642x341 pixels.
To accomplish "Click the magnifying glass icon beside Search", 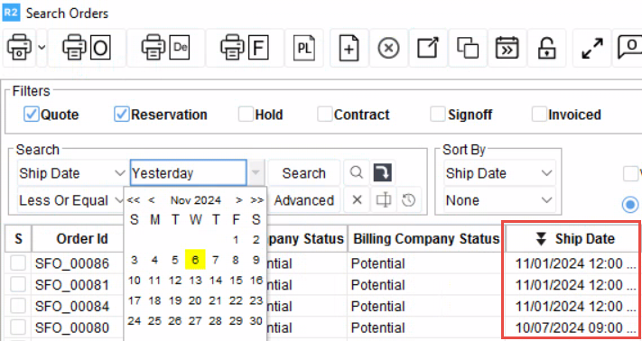I will pos(357,173).
